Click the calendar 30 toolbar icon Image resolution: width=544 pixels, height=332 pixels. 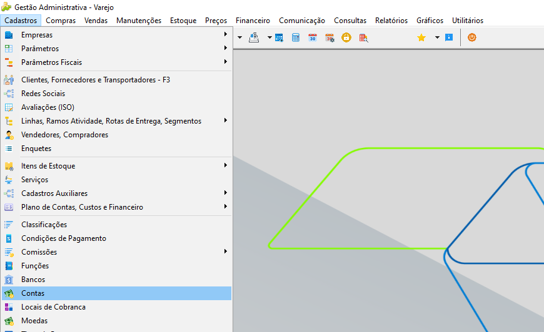313,37
